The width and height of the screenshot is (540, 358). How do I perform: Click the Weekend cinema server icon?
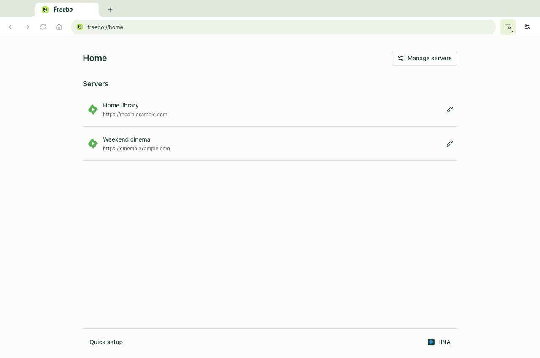click(93, 144)
